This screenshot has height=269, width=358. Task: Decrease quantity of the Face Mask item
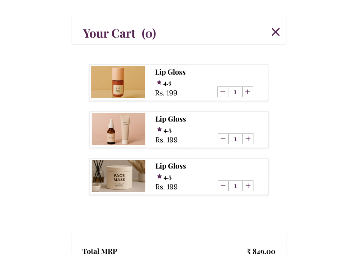[x=223, y=186]
